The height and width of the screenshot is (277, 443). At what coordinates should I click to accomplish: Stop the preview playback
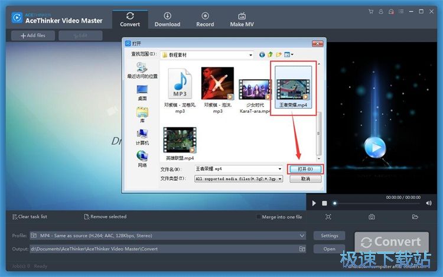click(325, 203)
